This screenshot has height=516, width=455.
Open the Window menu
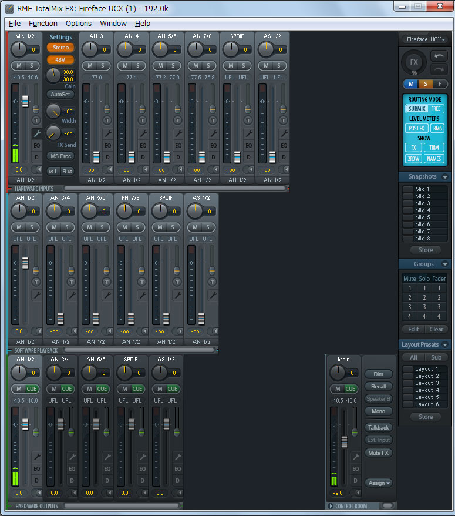(x=113, y=24)
